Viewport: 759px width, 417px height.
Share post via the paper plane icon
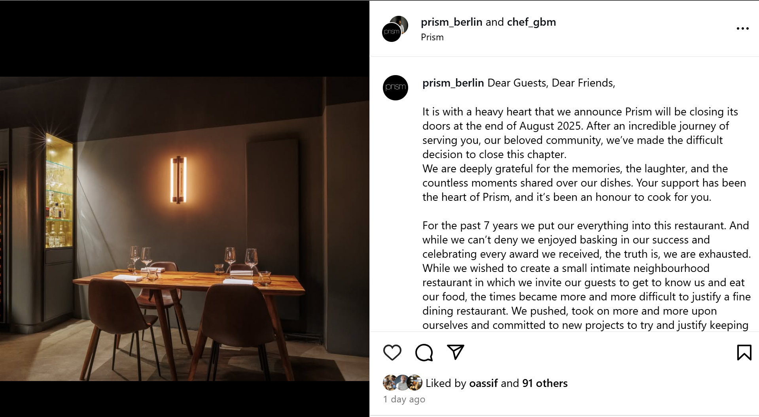[x=455, y=352]
